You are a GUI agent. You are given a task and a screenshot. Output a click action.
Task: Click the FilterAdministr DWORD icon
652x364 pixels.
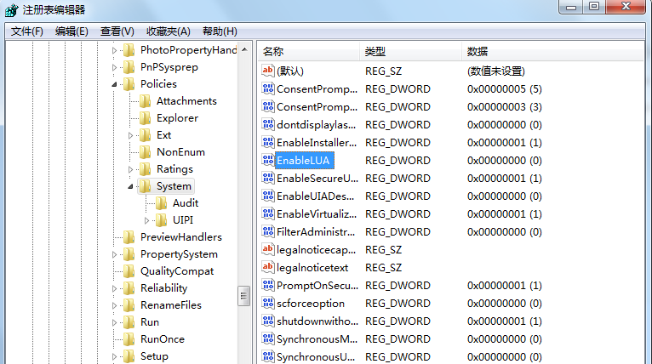pos(268,231)
